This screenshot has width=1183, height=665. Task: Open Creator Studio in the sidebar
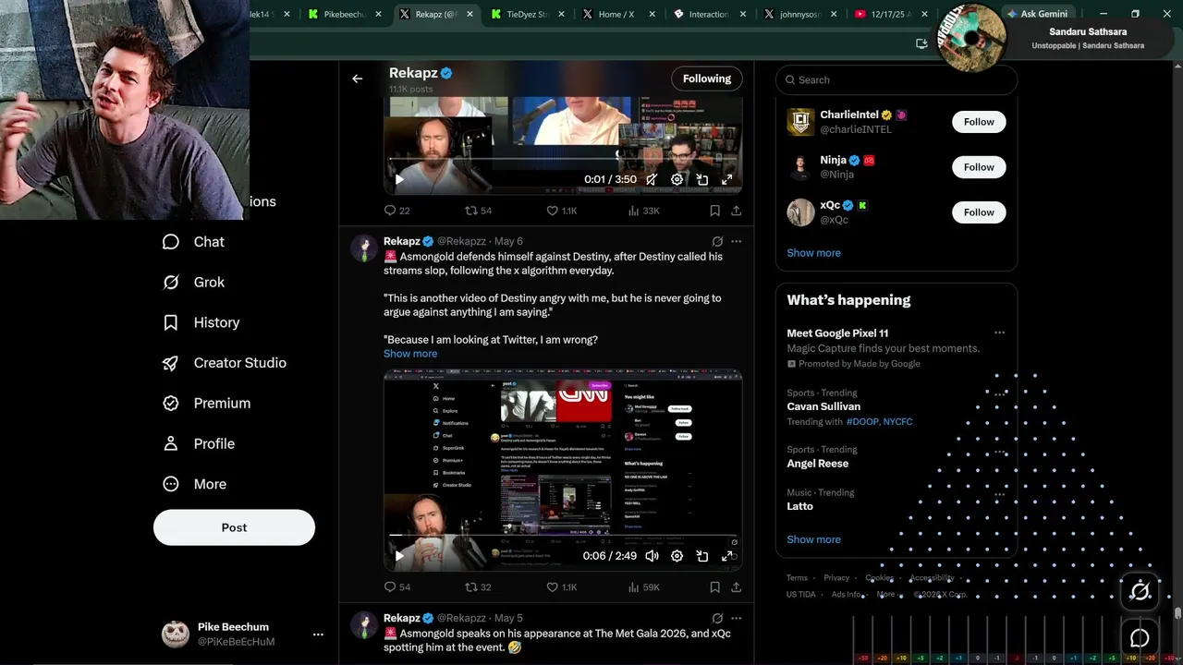(224, 363)
